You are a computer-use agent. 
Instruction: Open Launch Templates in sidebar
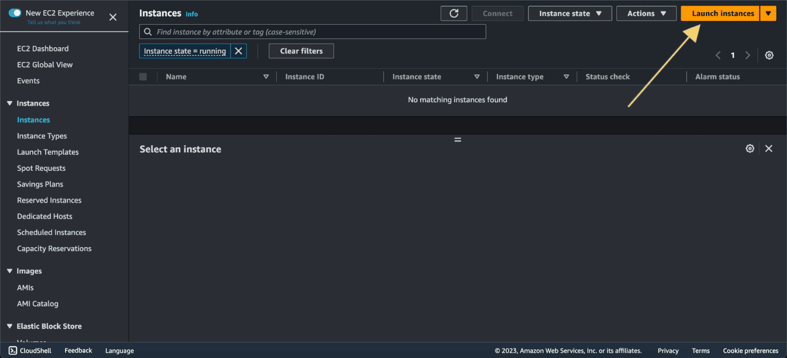click(x=48, y=152)
